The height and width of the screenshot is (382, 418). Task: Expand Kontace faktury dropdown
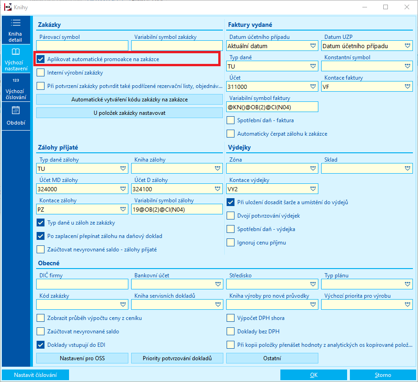click(x=408, y=87)
